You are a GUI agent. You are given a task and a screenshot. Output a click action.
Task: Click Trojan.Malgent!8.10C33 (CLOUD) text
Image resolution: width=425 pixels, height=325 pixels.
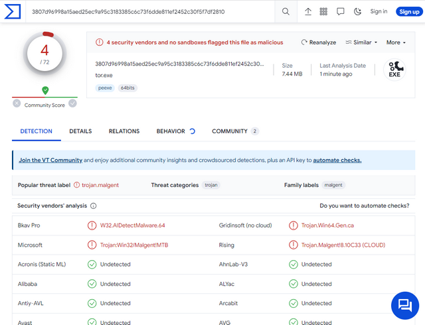pyautogui.click(x=343, y=245)
